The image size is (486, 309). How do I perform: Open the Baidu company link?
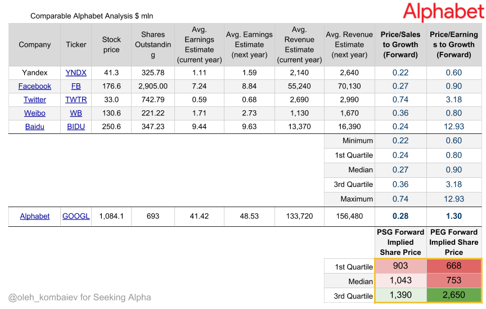pyautogui.click(x=35, y=127)
